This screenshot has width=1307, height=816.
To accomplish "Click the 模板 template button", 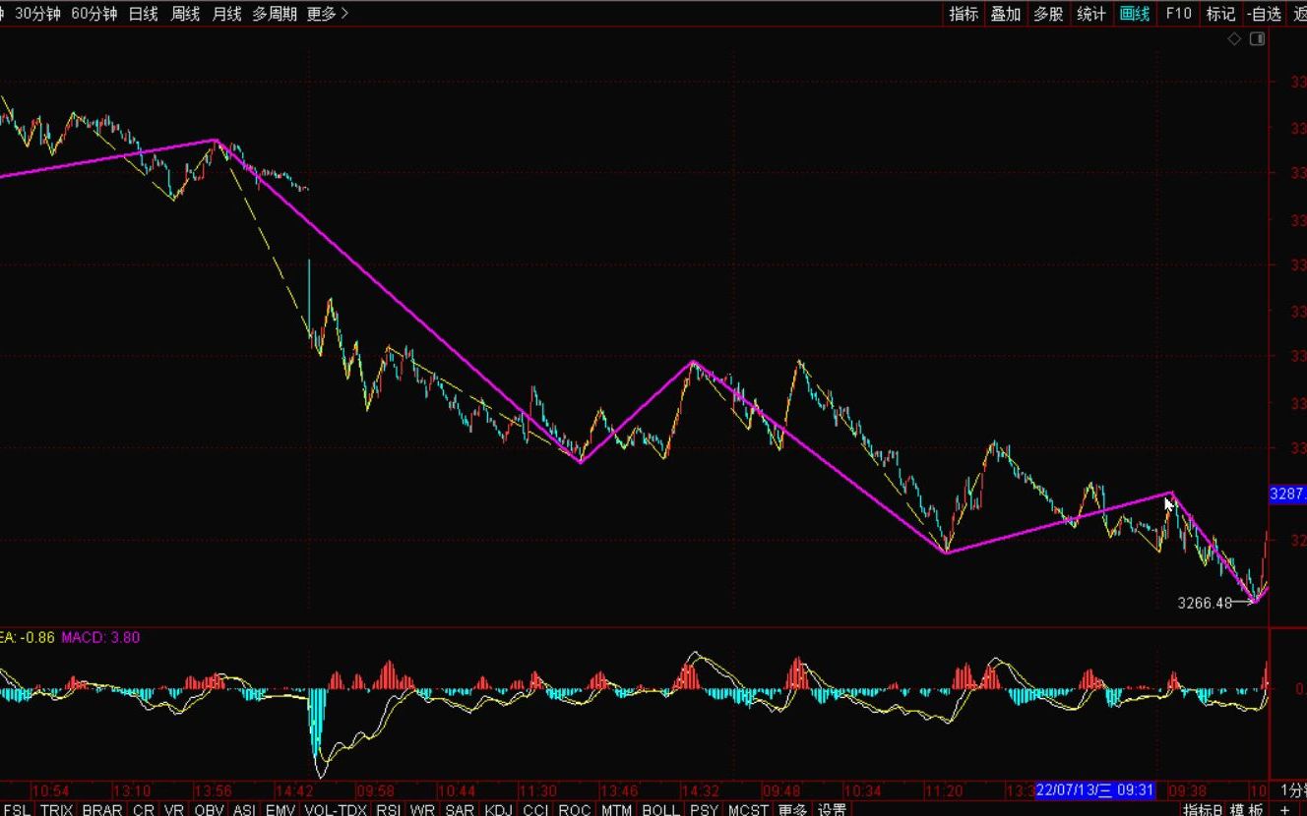I will click(x=1247, y=809).
